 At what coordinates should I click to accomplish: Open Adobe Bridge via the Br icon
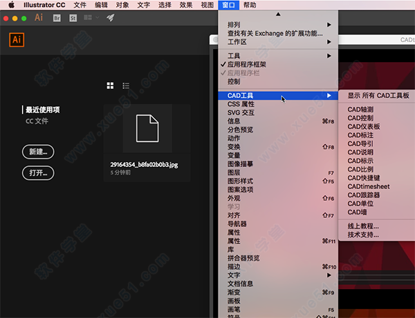pyautogui.click(x=57, y=18)
